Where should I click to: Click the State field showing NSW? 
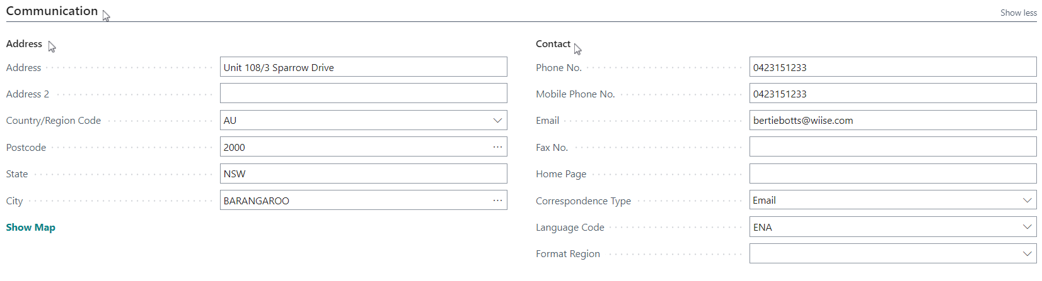click(x=363, y=174)
